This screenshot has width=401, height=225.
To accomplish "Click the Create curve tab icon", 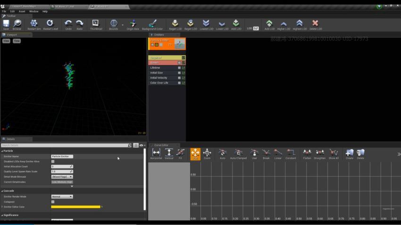I will pos(349,154).
